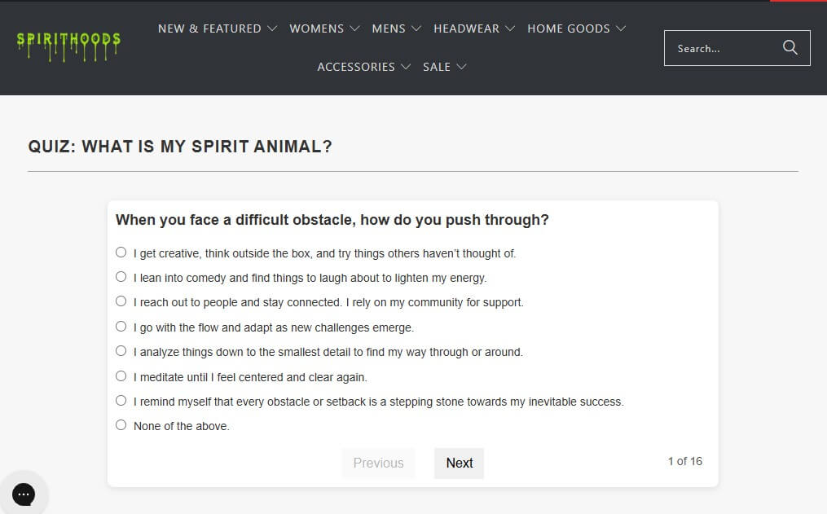Pick 'None of the above' option
The image size is (827, 514).
coord(121,425)
